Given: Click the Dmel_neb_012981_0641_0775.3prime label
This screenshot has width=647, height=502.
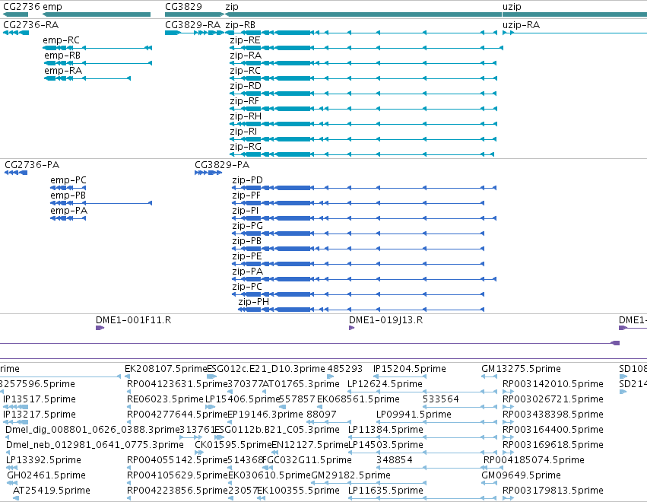Looking at the screenshot, I should pos(95,445).
